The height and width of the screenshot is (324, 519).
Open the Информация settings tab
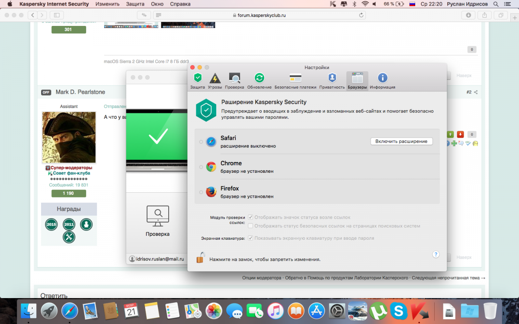(x=382, y=81)
